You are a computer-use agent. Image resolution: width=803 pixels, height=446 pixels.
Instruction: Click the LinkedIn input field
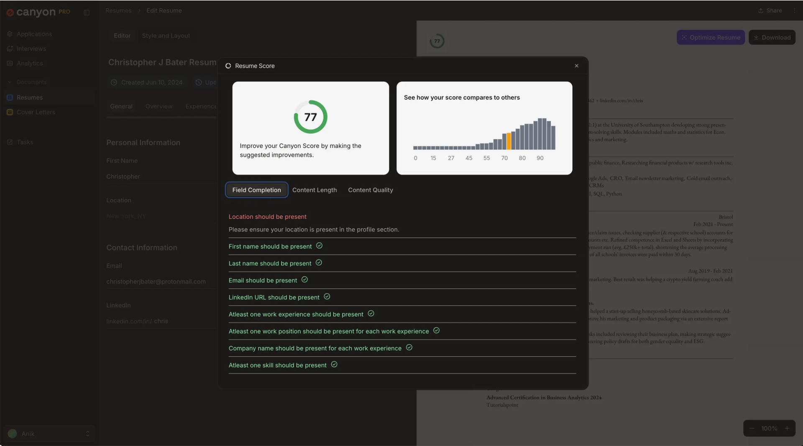click(161, 322)
